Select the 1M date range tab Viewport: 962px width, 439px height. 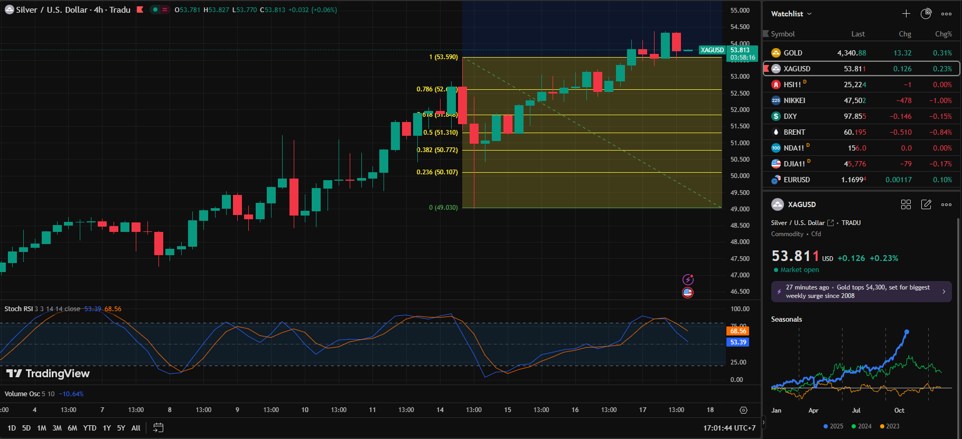click(42, 428)
